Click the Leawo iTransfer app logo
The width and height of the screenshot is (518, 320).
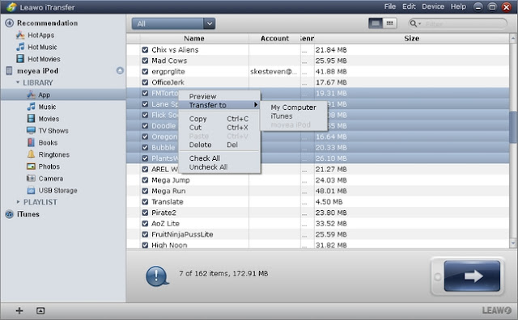click(x=11, y=7)
